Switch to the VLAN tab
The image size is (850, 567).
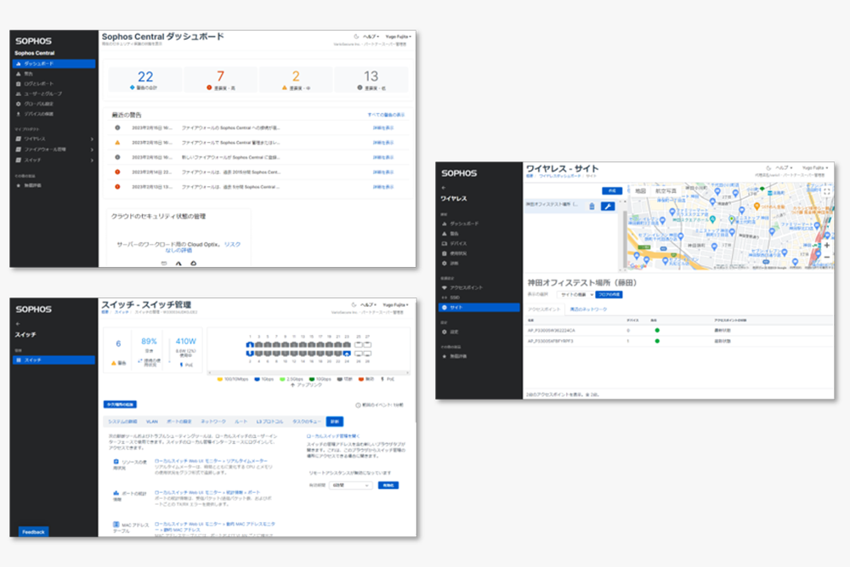pyautogui.click(x=152, y=422)
